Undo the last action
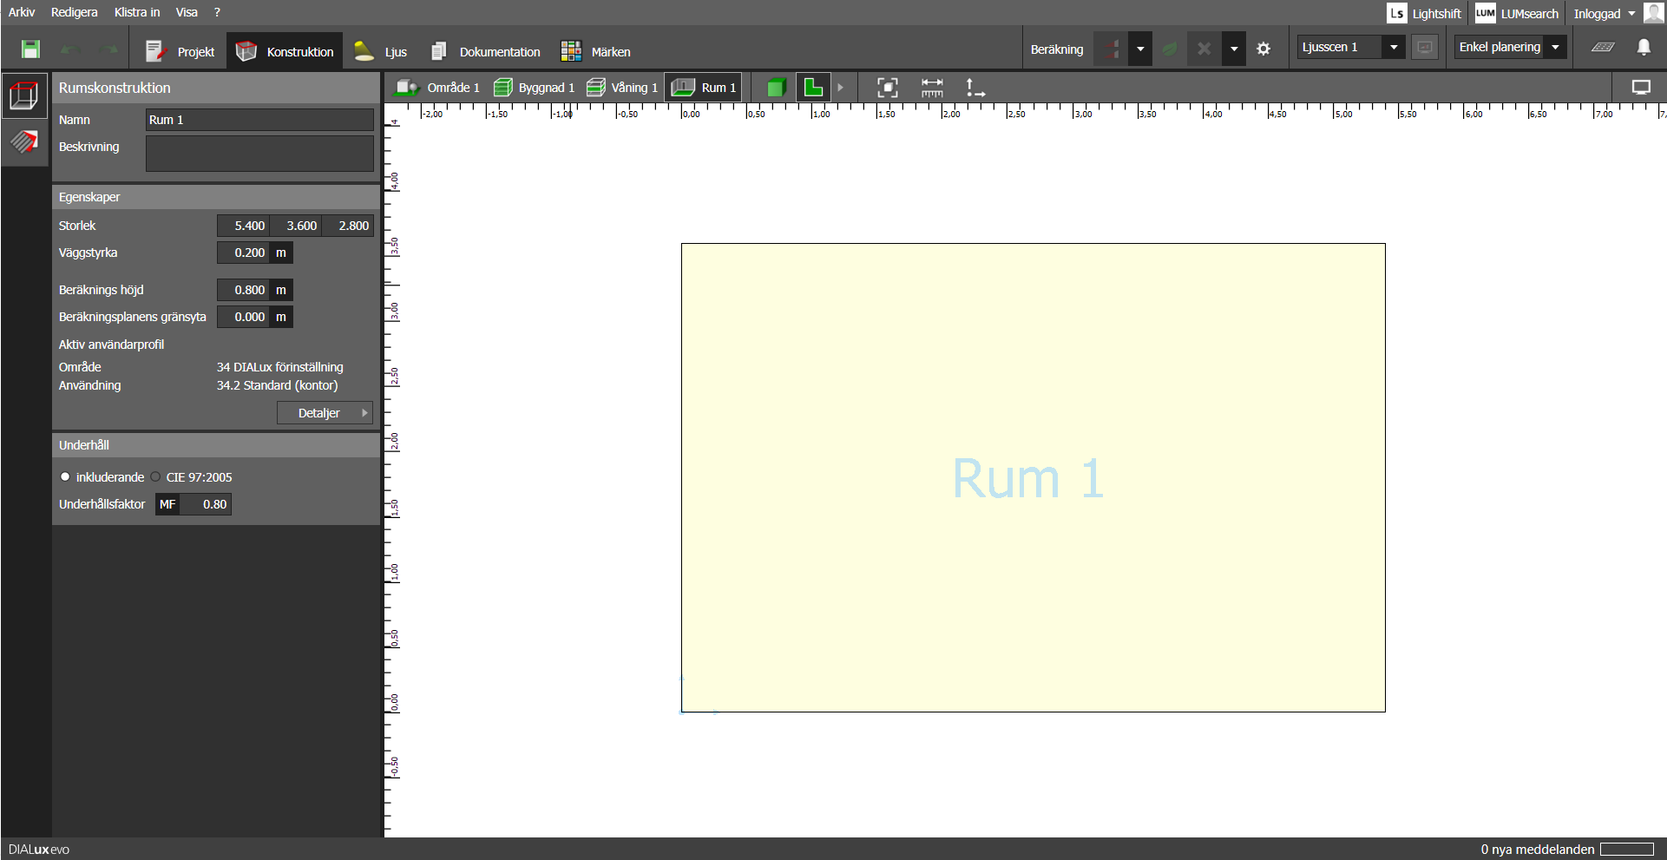 71,49
